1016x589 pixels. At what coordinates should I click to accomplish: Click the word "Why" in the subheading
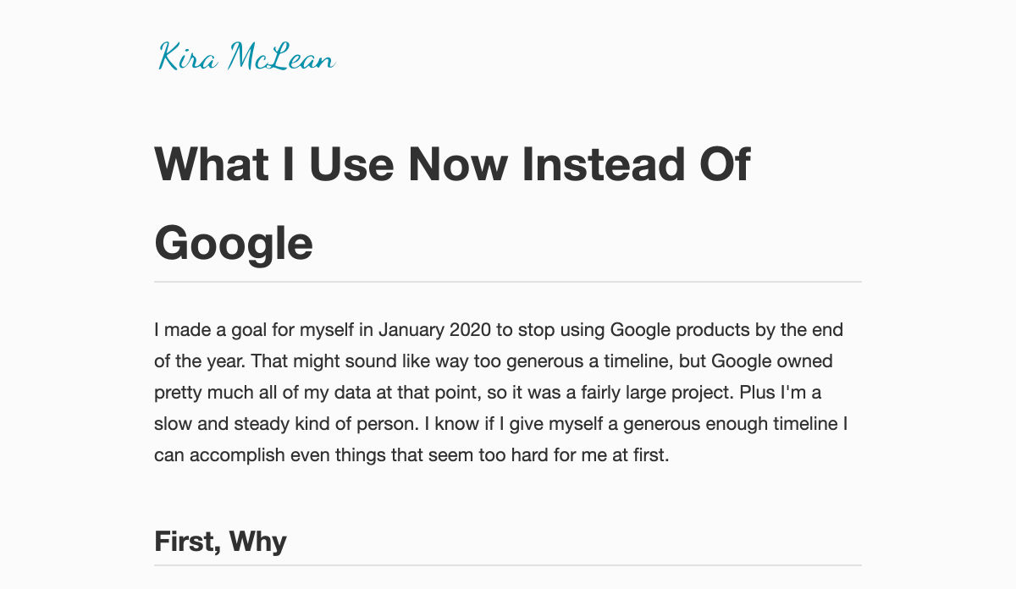258,541
